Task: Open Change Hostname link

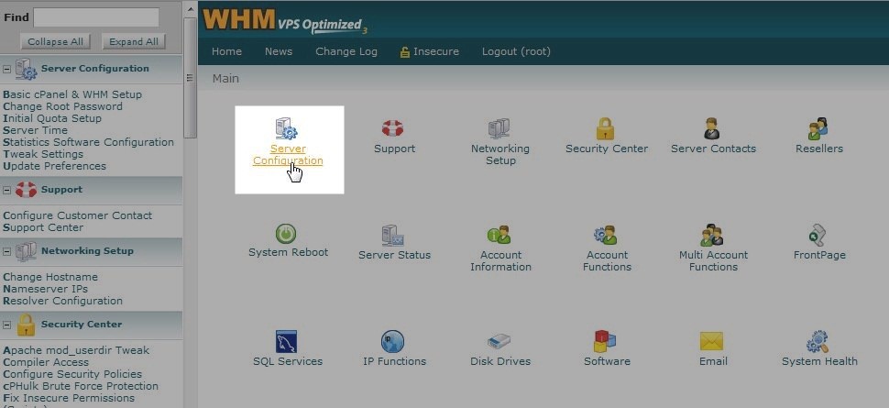Action: point(50,277)
